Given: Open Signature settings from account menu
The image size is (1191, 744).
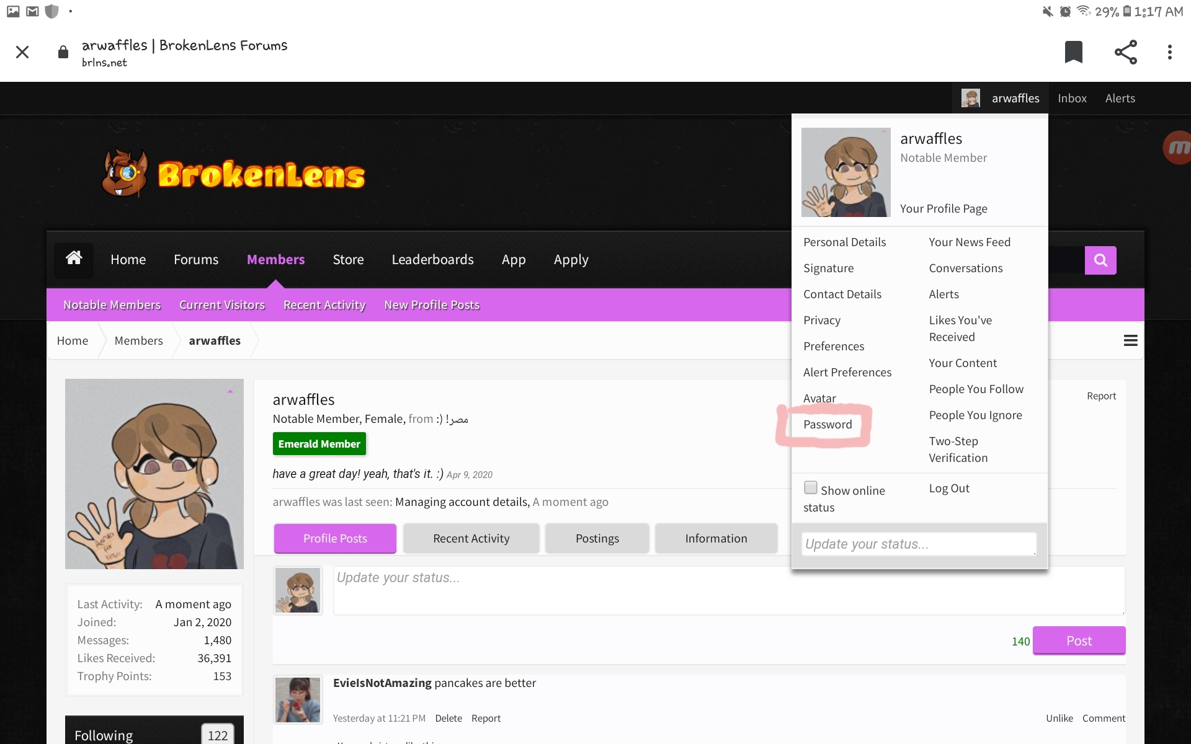Looking at the screenshot, I should tap(828, 268).
